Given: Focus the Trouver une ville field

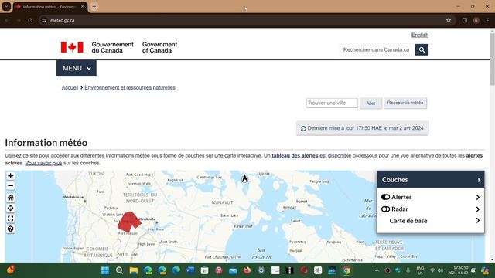Looking at the screenshot, I should (x=332, y=103).
